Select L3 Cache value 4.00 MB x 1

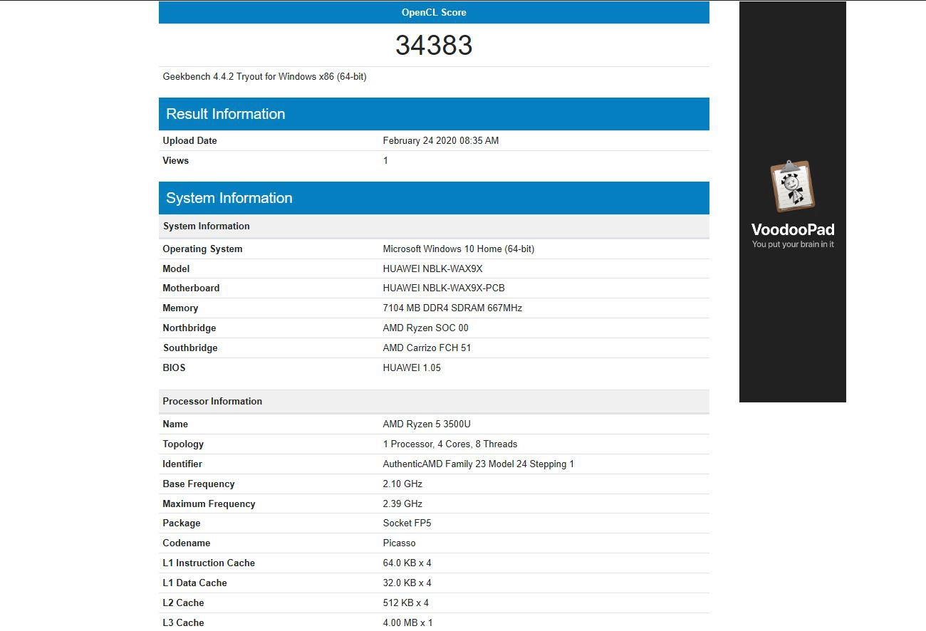(x=408, y=622)
